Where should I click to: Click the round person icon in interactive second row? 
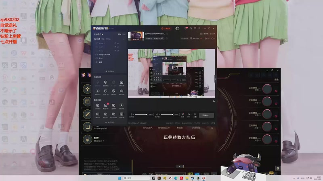coord(98,91)
